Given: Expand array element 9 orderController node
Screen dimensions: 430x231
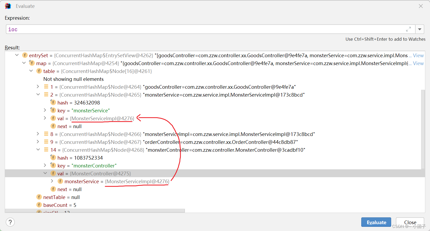Looking at the screenshot, I should tap(38, 142).
